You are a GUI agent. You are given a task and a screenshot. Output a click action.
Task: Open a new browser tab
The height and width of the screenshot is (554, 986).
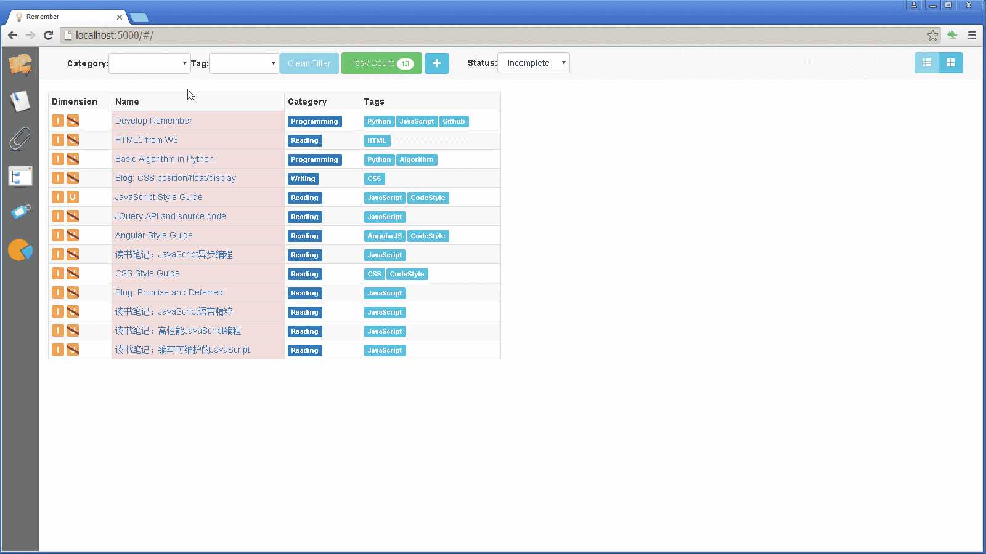(x=139, y=17)
